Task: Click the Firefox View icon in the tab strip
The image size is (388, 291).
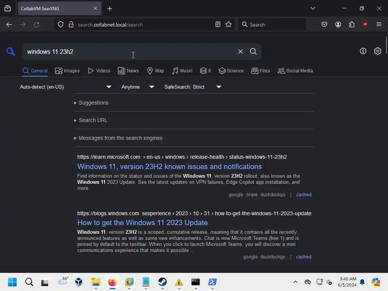Action: (8, 8)
